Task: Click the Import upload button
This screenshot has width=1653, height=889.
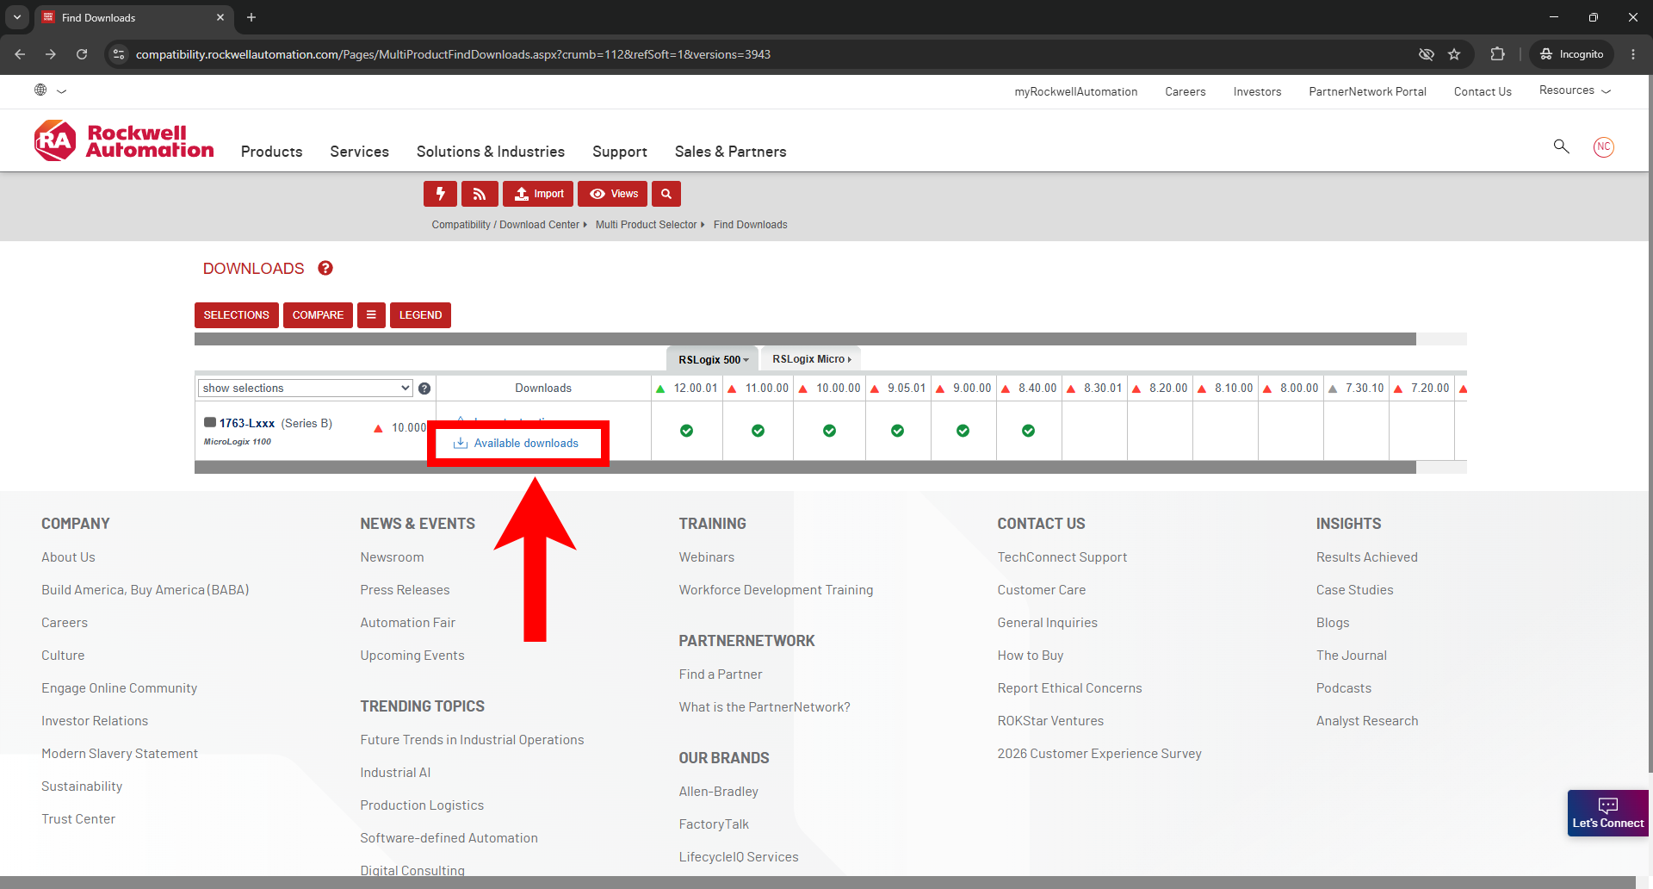Action: [x=538, y=194]
